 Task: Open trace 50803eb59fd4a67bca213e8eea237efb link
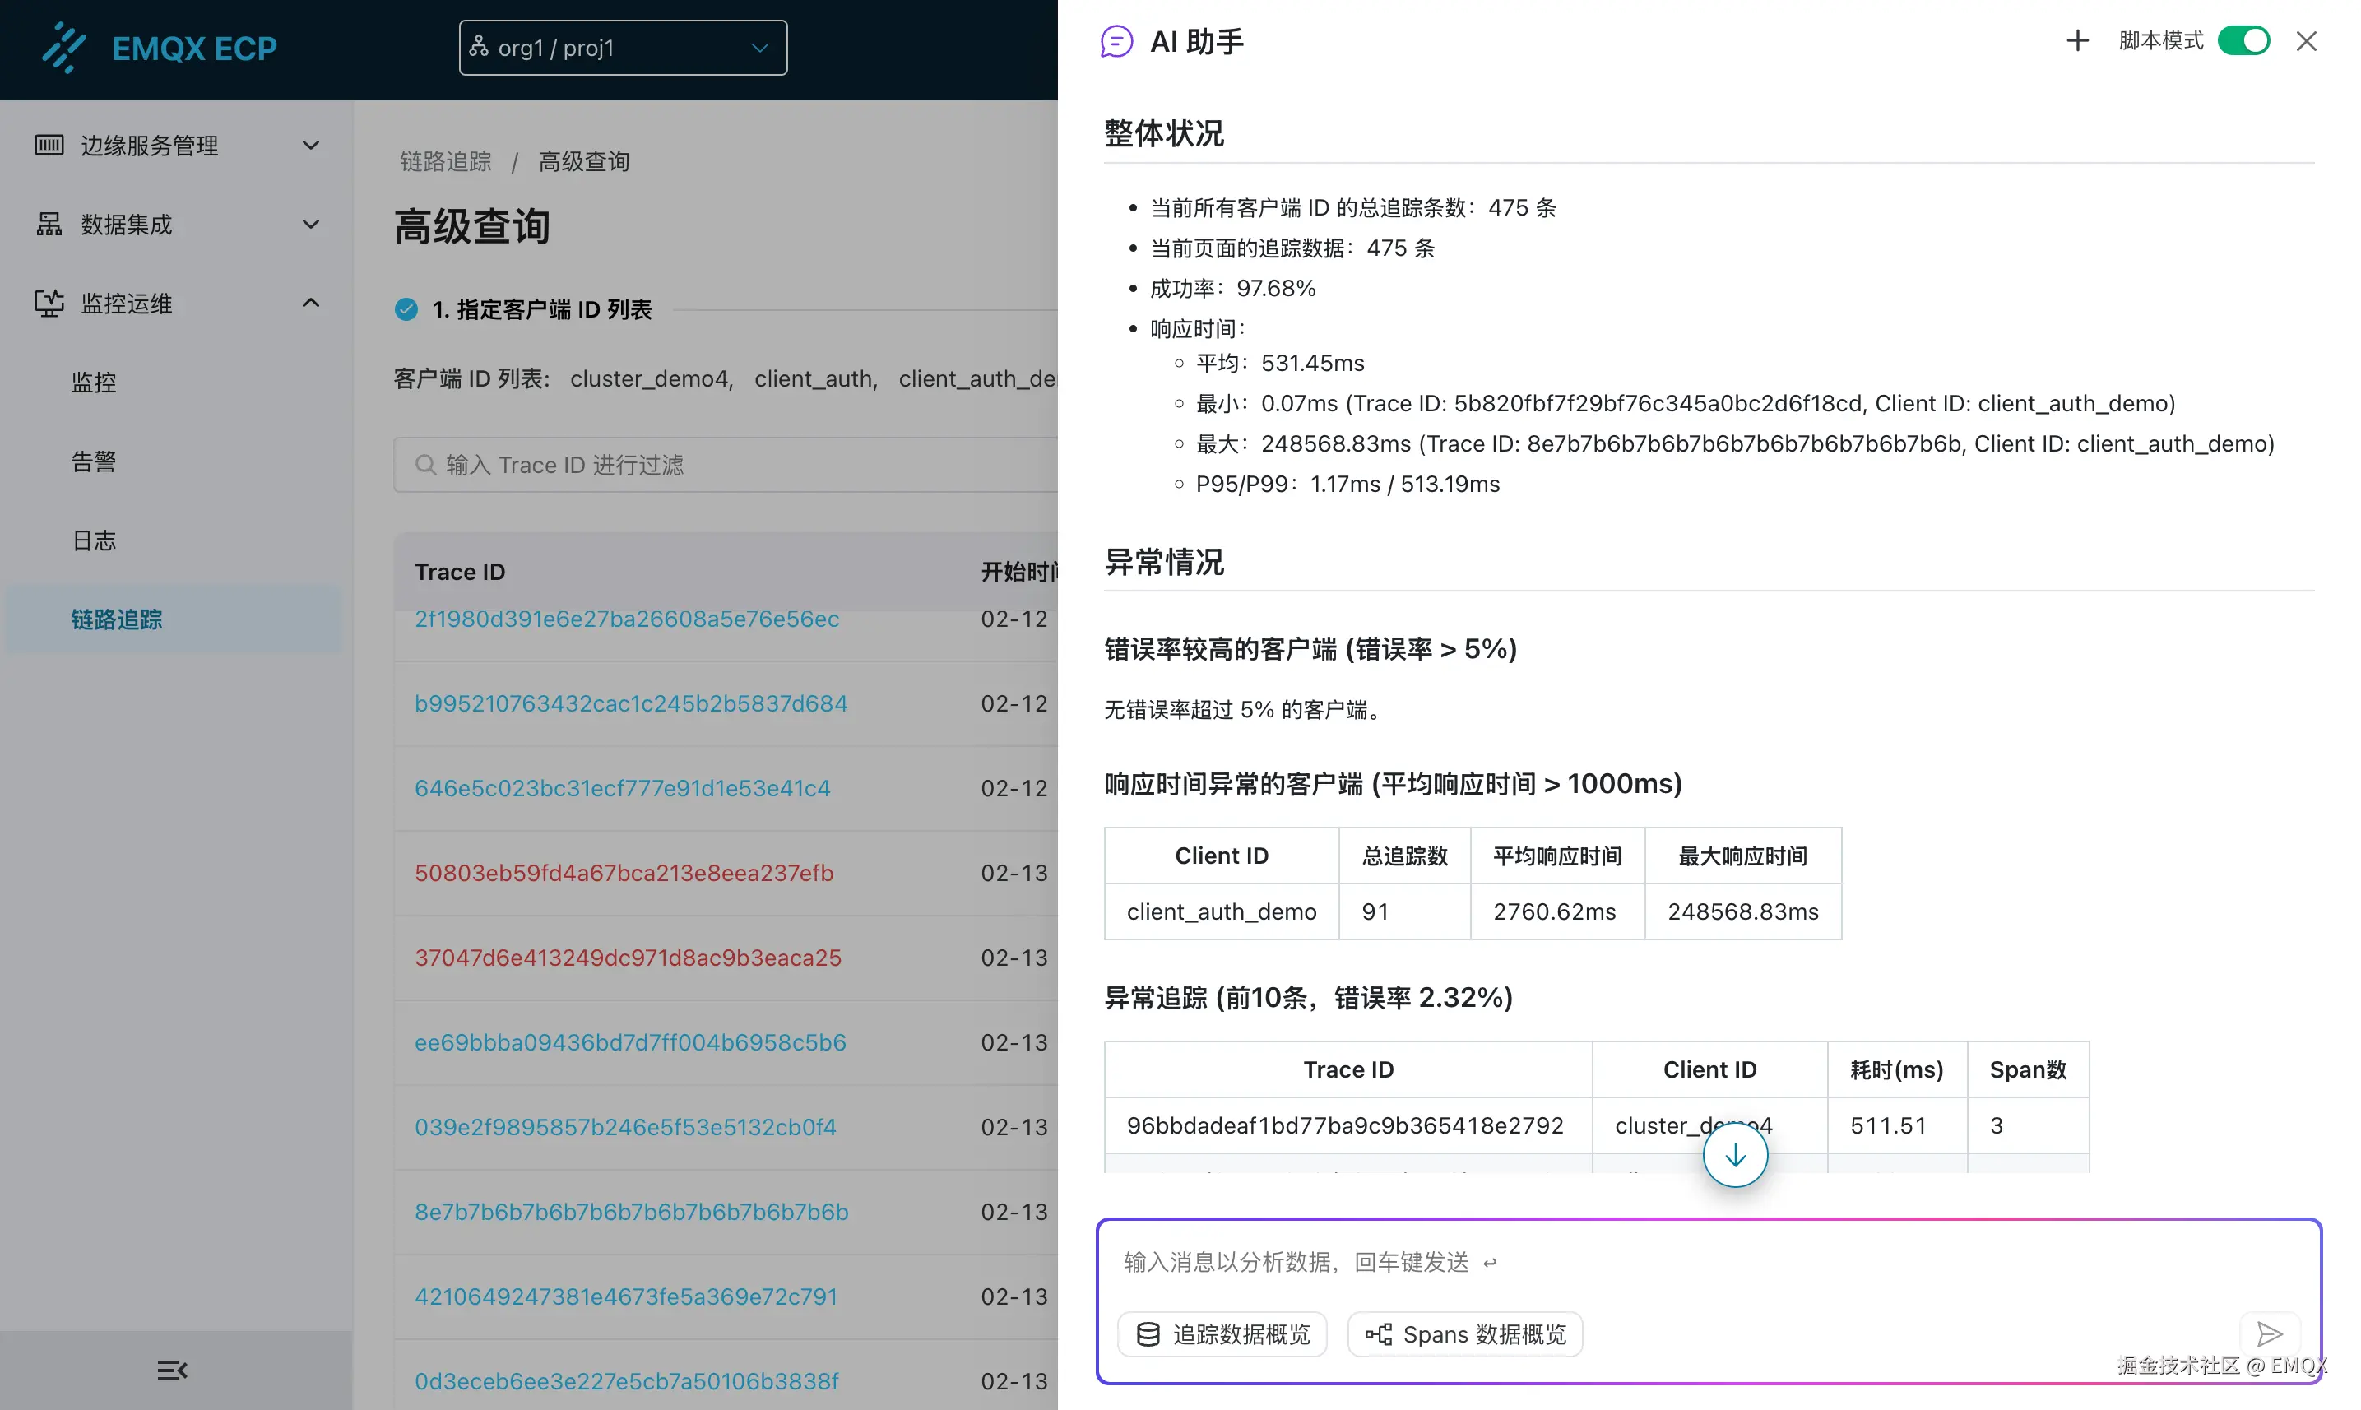[624, 872]
